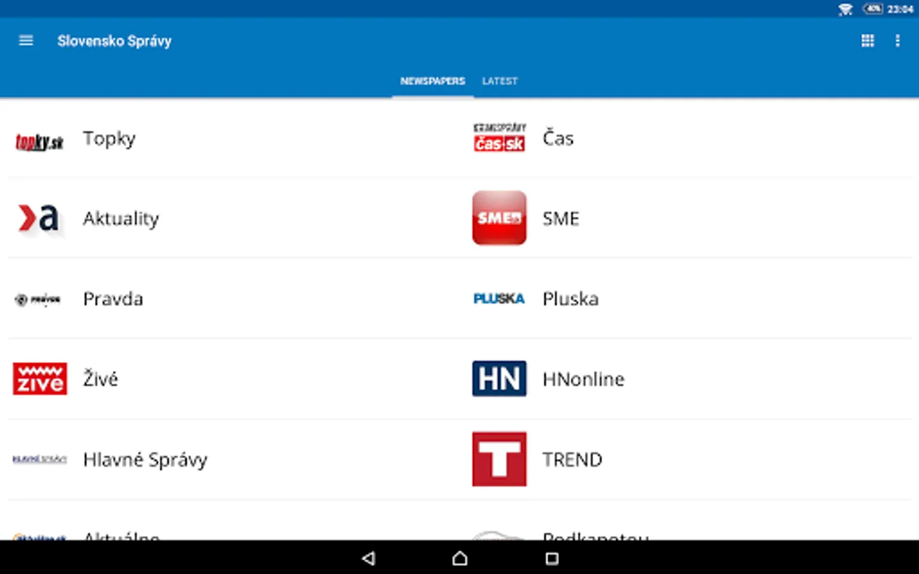Tap the Android recent apps button
The width and height of the screenshot is (919, 574).
[x=552, y=559]
